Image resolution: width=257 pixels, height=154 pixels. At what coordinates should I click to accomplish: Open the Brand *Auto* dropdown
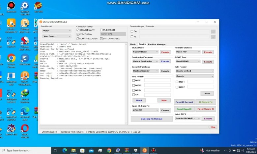point(57,31)
